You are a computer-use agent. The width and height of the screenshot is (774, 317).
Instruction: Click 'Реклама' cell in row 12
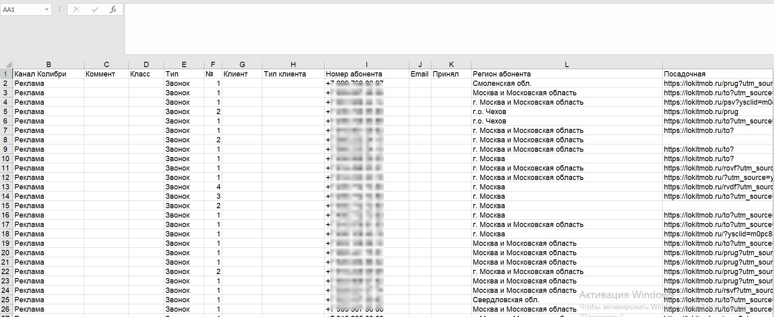coord(48,178)
